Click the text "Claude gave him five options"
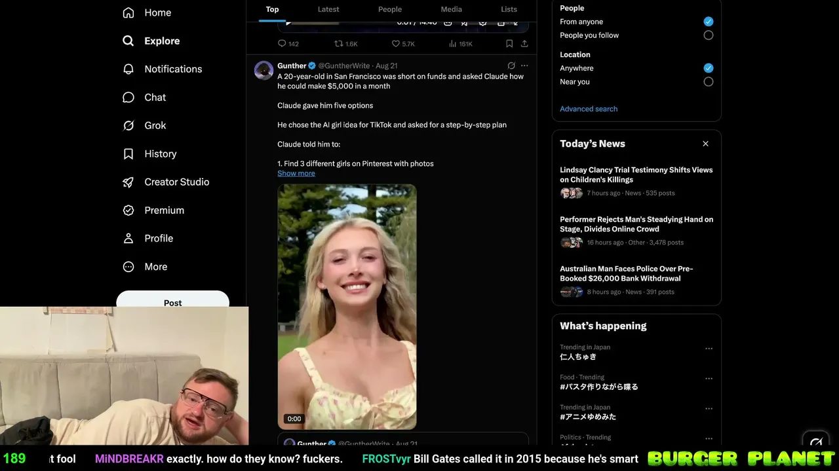This screenshot has width=839, height=471. click(x=325, y=105)
